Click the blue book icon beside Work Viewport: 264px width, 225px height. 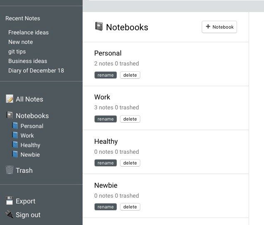tap(15, 135)
